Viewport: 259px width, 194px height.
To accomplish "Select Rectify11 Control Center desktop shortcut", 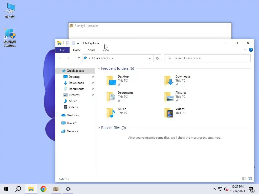I will pos(10,38).
